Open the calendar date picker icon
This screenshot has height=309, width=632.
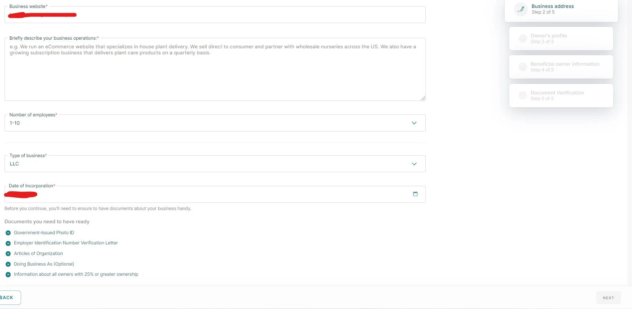tap(415, 194)
